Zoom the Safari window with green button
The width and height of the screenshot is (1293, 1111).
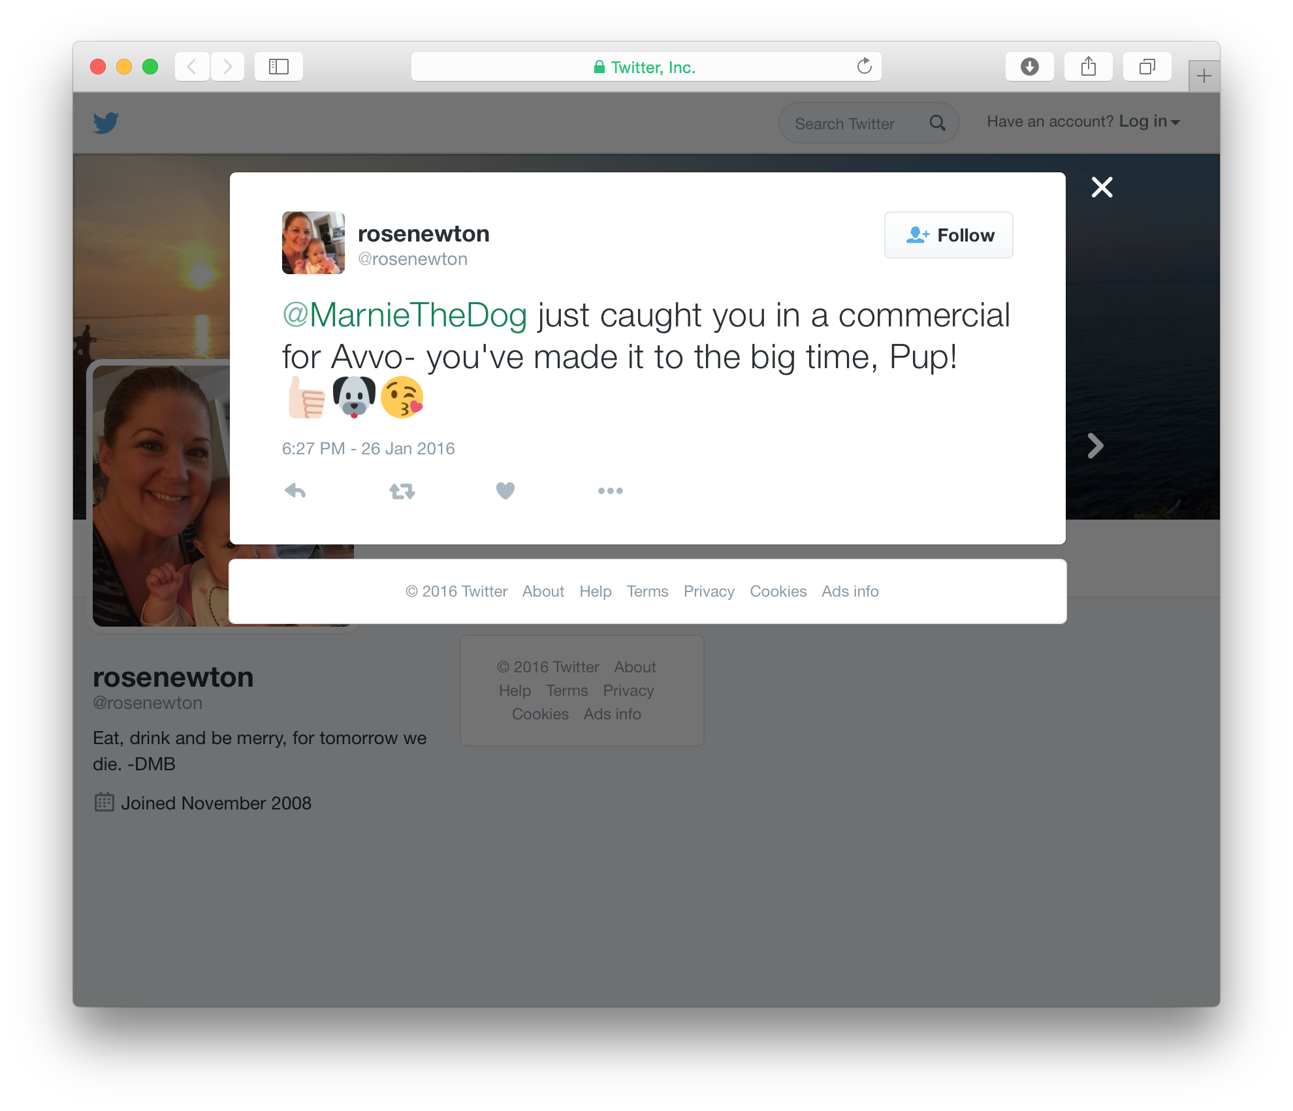point(150,67)
